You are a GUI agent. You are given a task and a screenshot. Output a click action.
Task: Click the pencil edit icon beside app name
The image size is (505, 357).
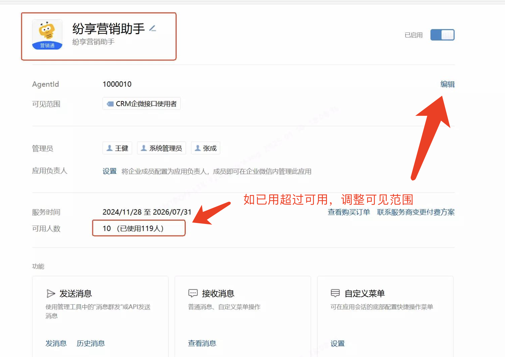pos(152,29)
